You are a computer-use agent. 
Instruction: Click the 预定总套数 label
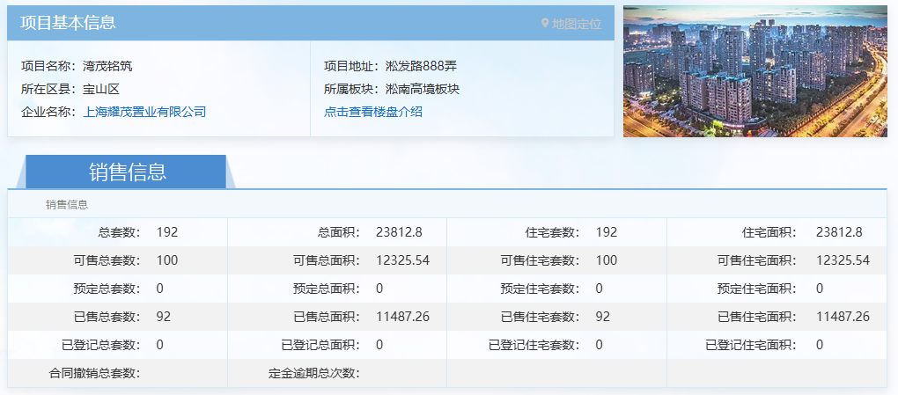[x=107, y=289]
